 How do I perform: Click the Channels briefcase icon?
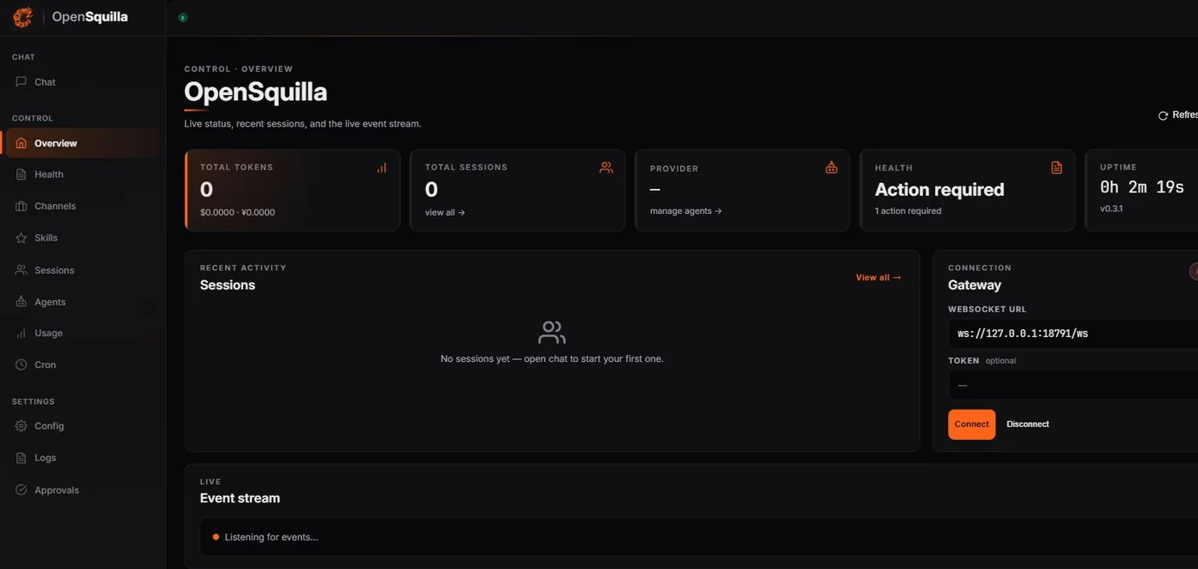point(21,206)
